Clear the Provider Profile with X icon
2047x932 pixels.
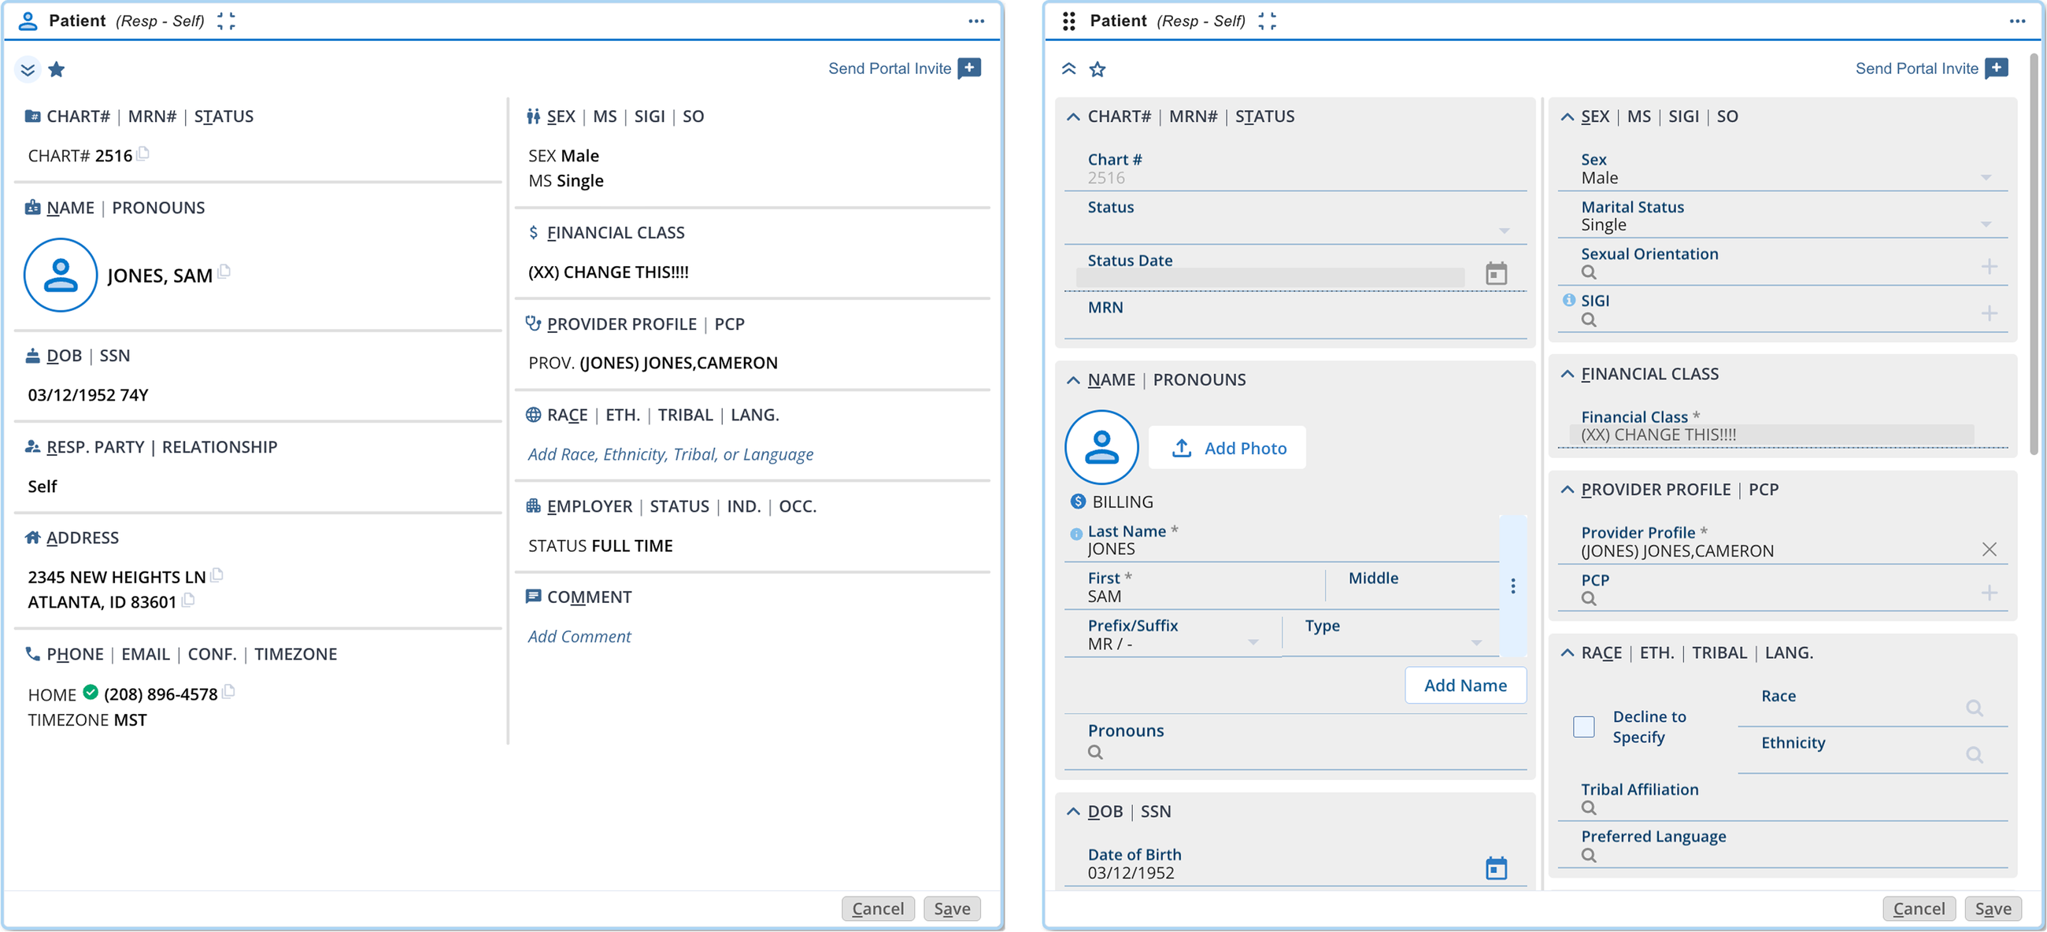pos(1989,549)
